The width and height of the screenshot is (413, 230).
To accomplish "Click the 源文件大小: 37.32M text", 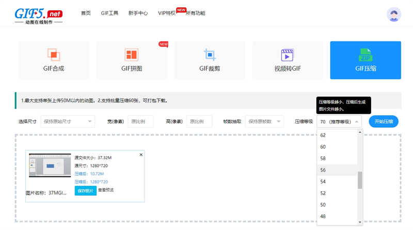I will (93, 158).
